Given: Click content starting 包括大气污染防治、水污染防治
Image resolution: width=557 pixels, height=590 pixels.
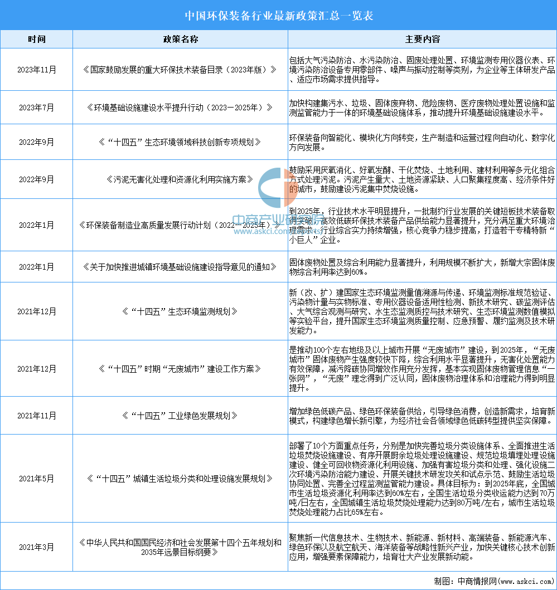Looking at the screenshot, I should 422,70.
